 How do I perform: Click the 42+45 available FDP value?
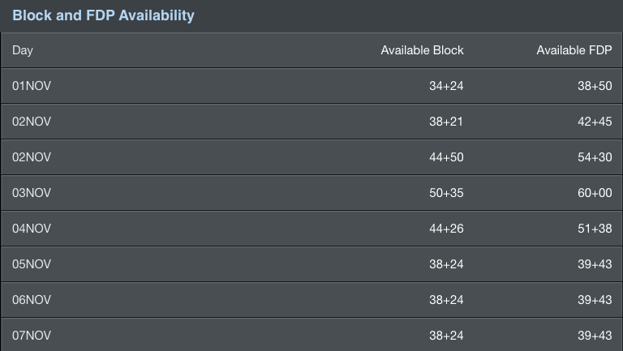(x=595, y=122)
